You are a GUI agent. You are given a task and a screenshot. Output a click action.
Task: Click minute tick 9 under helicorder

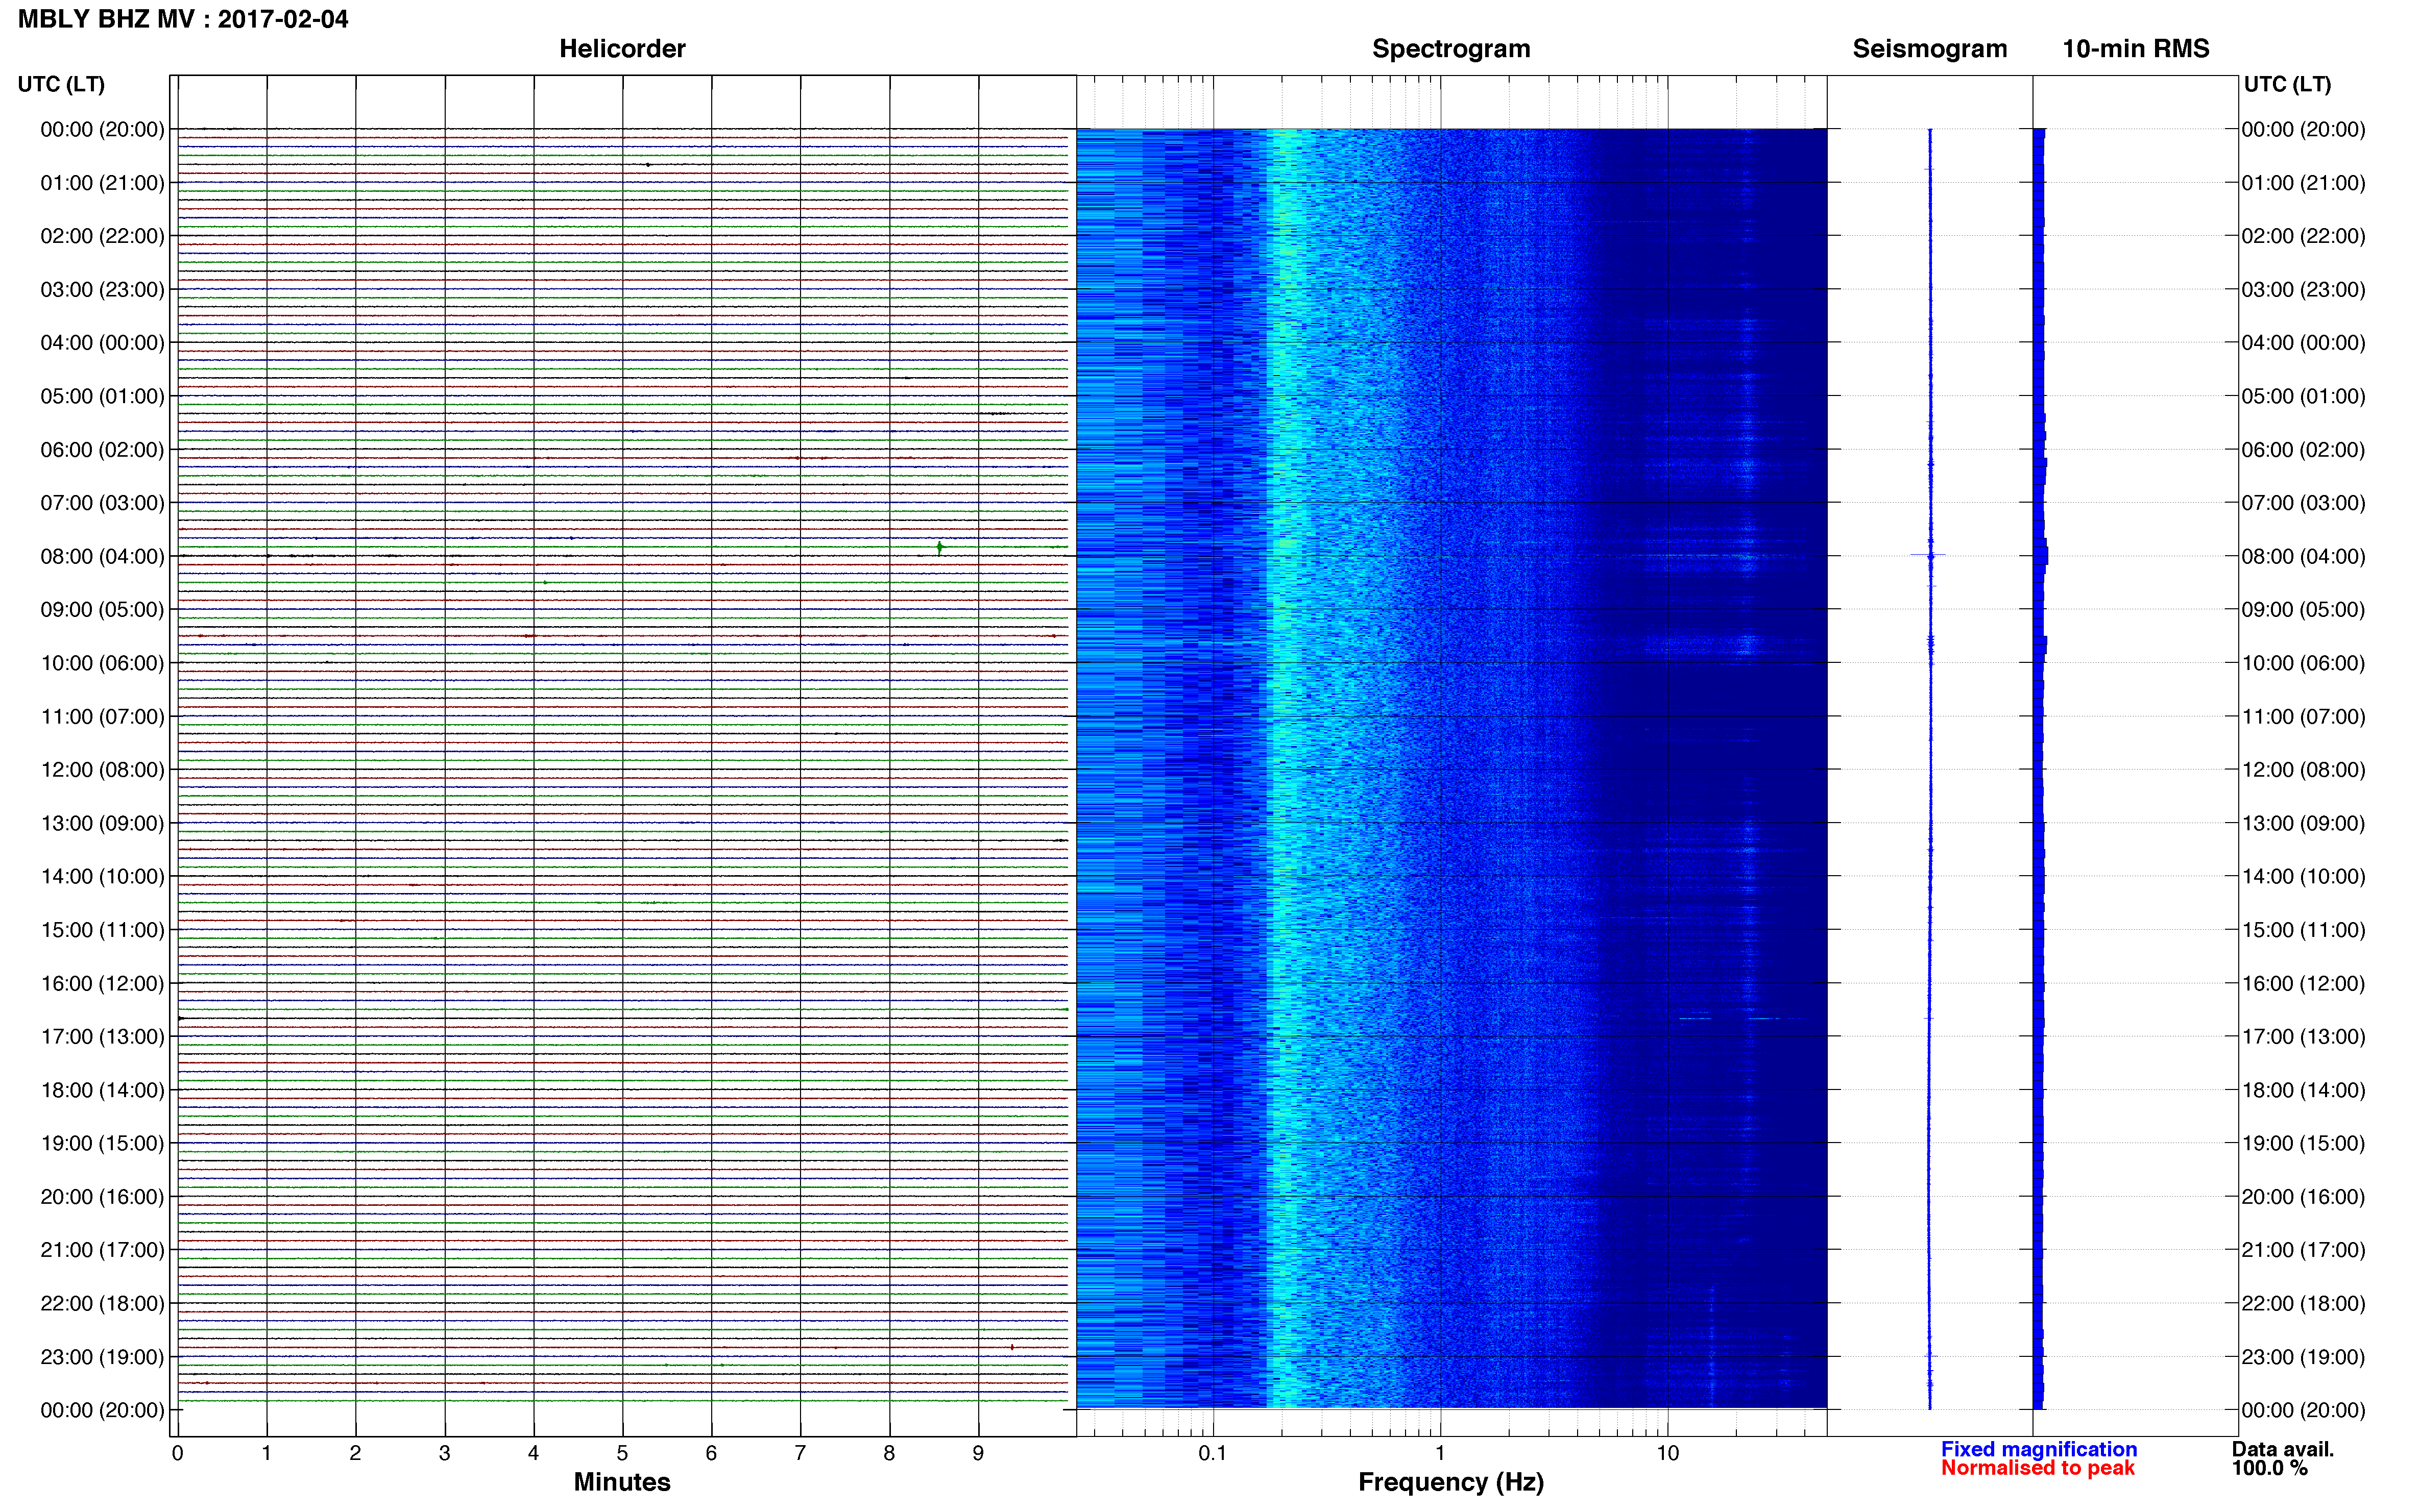(x=978, y=1453)
